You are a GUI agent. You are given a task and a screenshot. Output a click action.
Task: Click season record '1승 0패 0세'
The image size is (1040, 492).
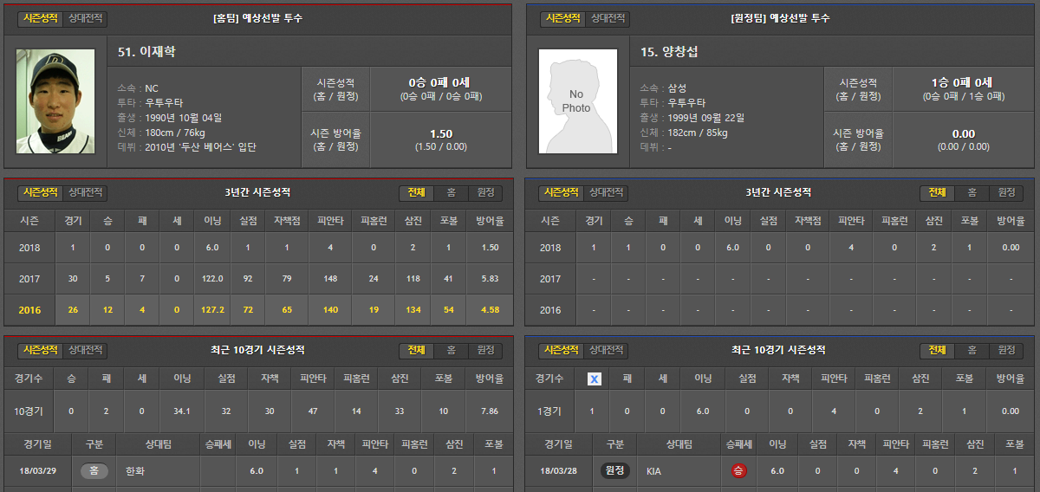962,82
